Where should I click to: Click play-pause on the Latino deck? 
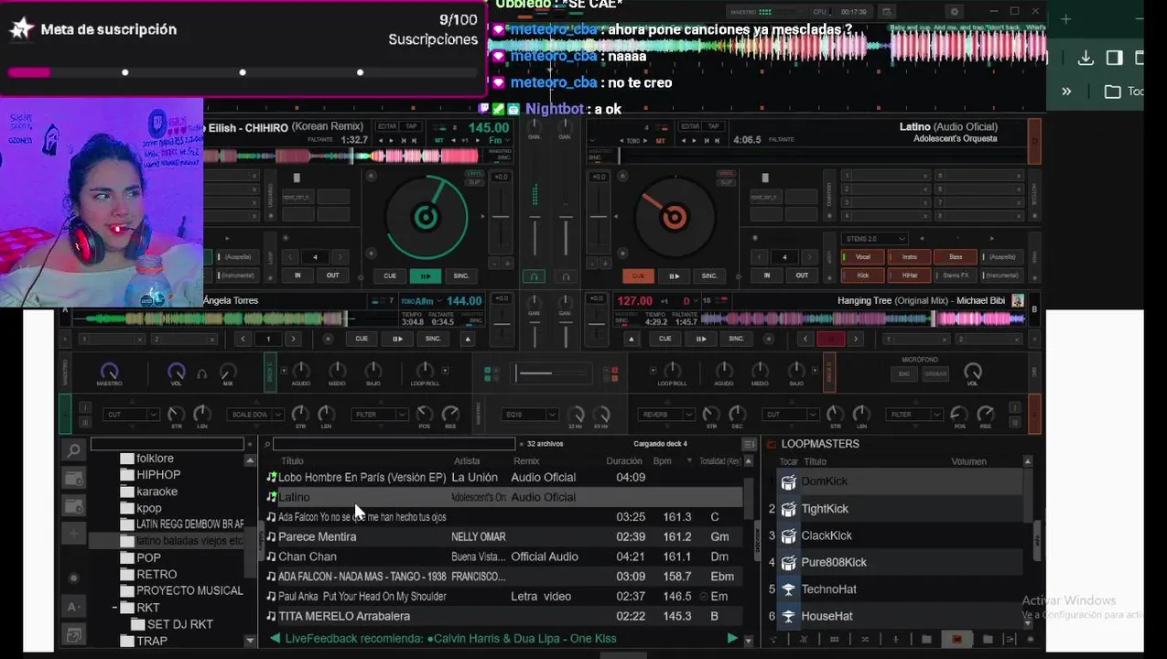click(x=675, y=275)
